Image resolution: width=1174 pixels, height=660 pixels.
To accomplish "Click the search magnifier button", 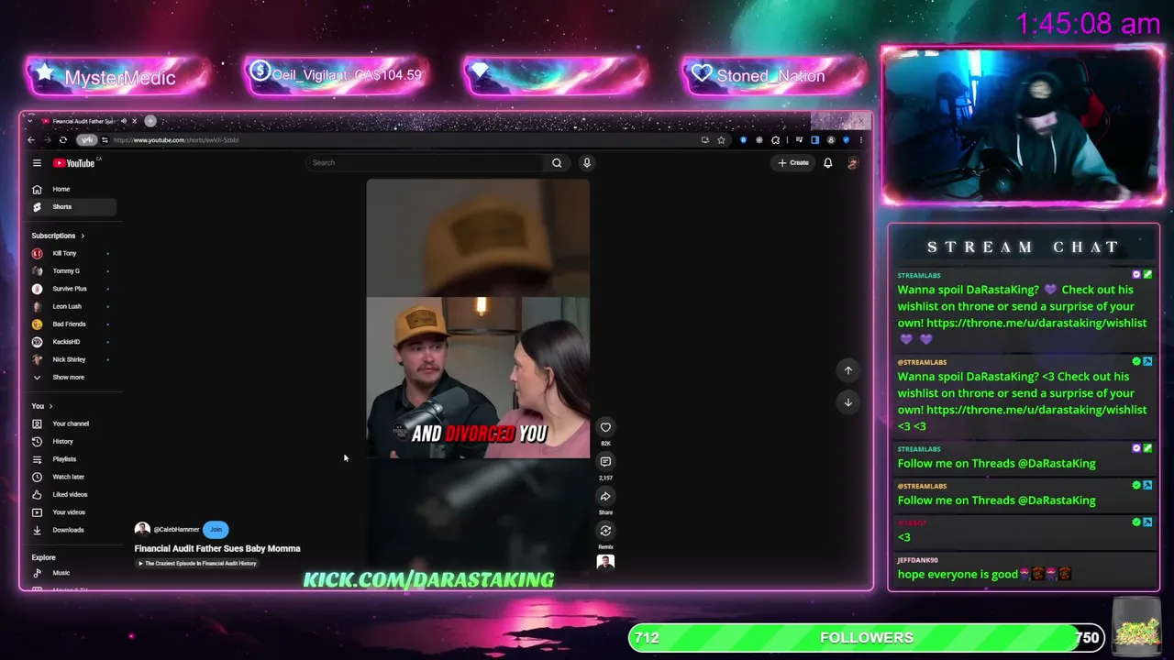I will coord(557,163).
